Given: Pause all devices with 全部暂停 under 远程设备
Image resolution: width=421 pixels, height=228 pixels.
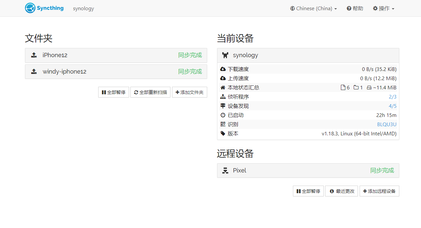Looking at the screenshot, I should pos(308,191).
